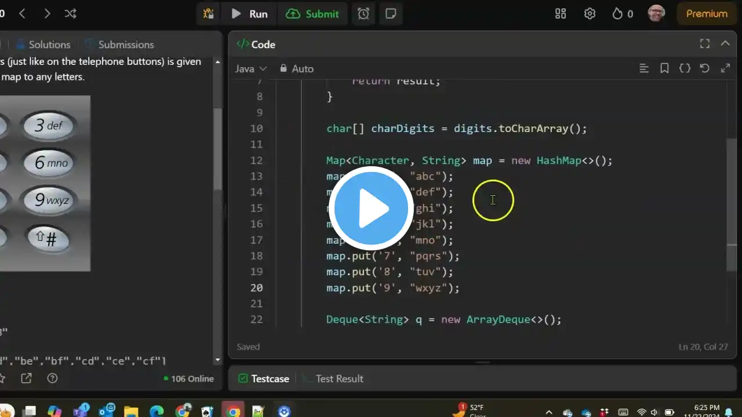Click the line map.put('7', "pqrs");
Viewport: 742px width, 417px height.
[393, 256]
